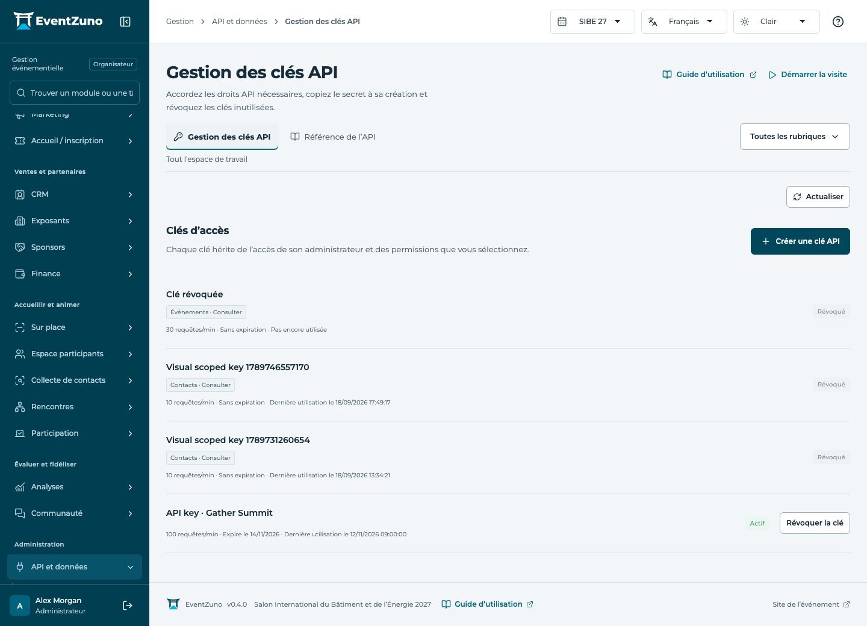Open the footer Guide d'utilisation link
The height and width of the screenshot is (626, 867).
[x=487, y=604]
